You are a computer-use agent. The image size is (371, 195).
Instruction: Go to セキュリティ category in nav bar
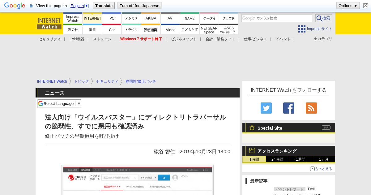49,39
